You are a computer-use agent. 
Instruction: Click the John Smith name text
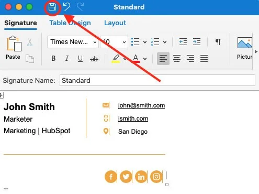(29, 107)
